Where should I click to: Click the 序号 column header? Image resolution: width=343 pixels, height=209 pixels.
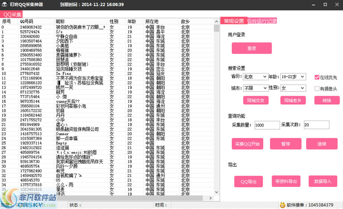(x=10, y=21)
